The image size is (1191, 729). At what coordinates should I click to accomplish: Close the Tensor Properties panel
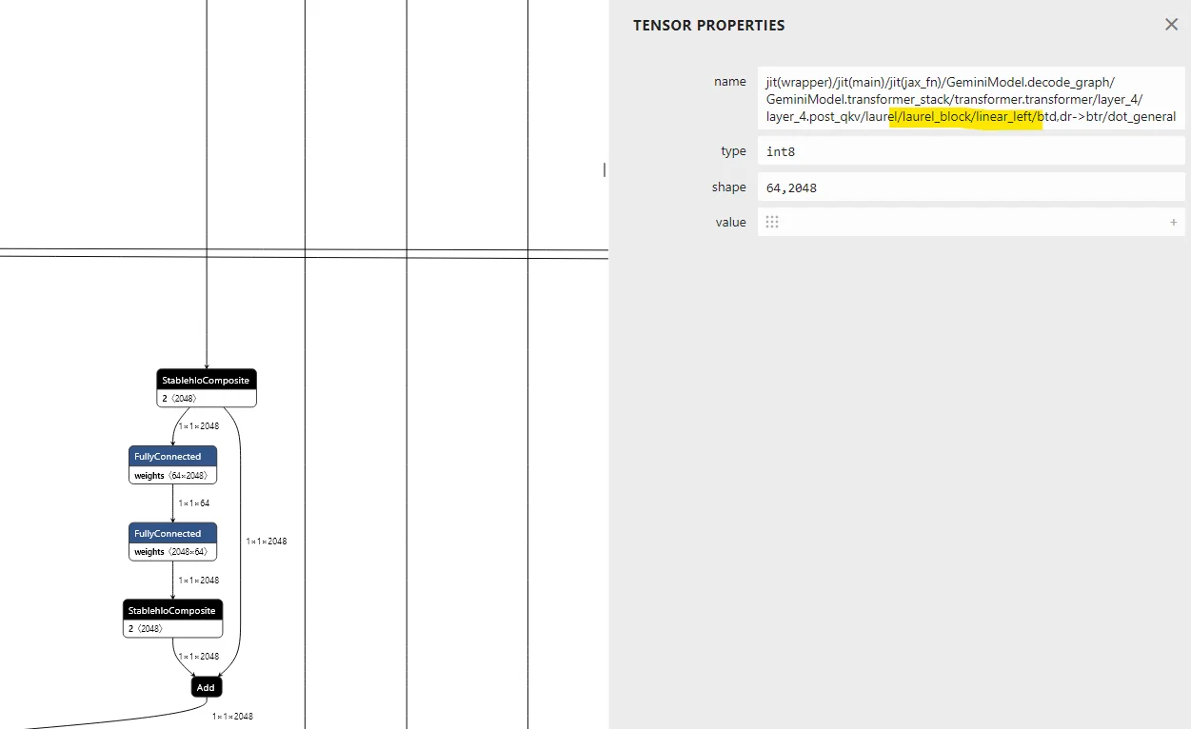[x=1171, y=25]
